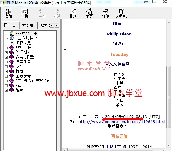The image size is (172, 151).
Task: Click the globe icon beside PHP在线搜索
Action: [12, 38]
